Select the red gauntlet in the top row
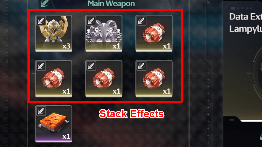Viewport: 262px width, 147px height. point(154,33)
